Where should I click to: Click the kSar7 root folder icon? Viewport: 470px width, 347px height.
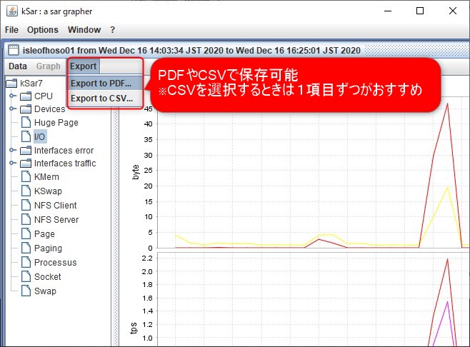pos(11,83)
